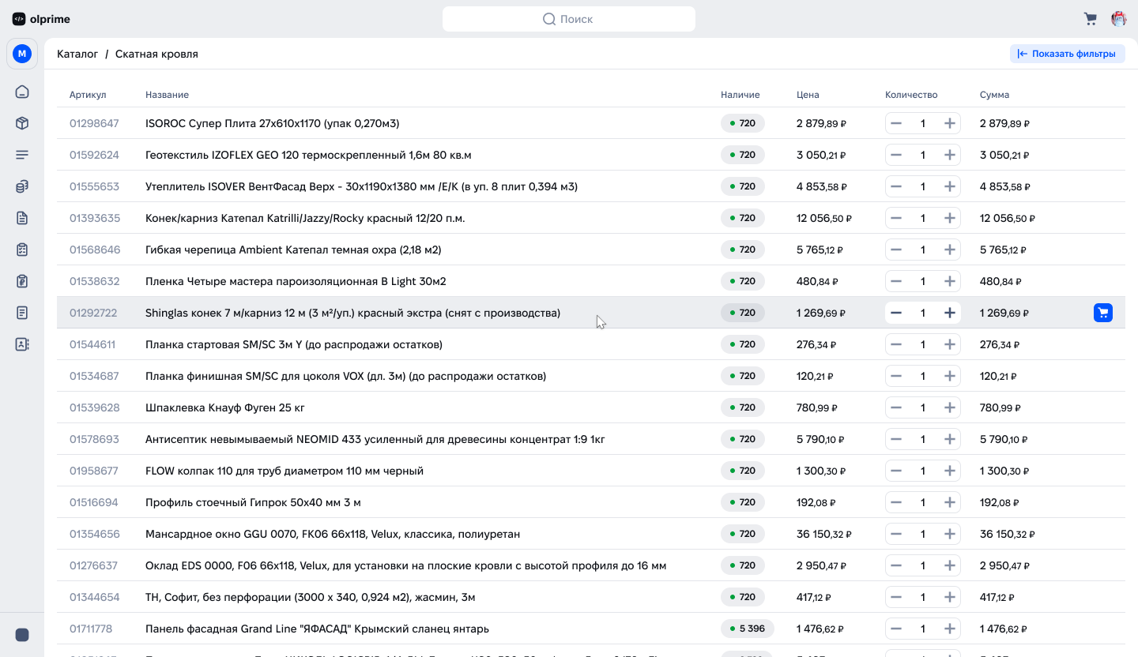Viewport: 1138px width, 657px height.
Task: Open the home icon in sidebar
Action: pyautogui.click(x=22, y=92)
